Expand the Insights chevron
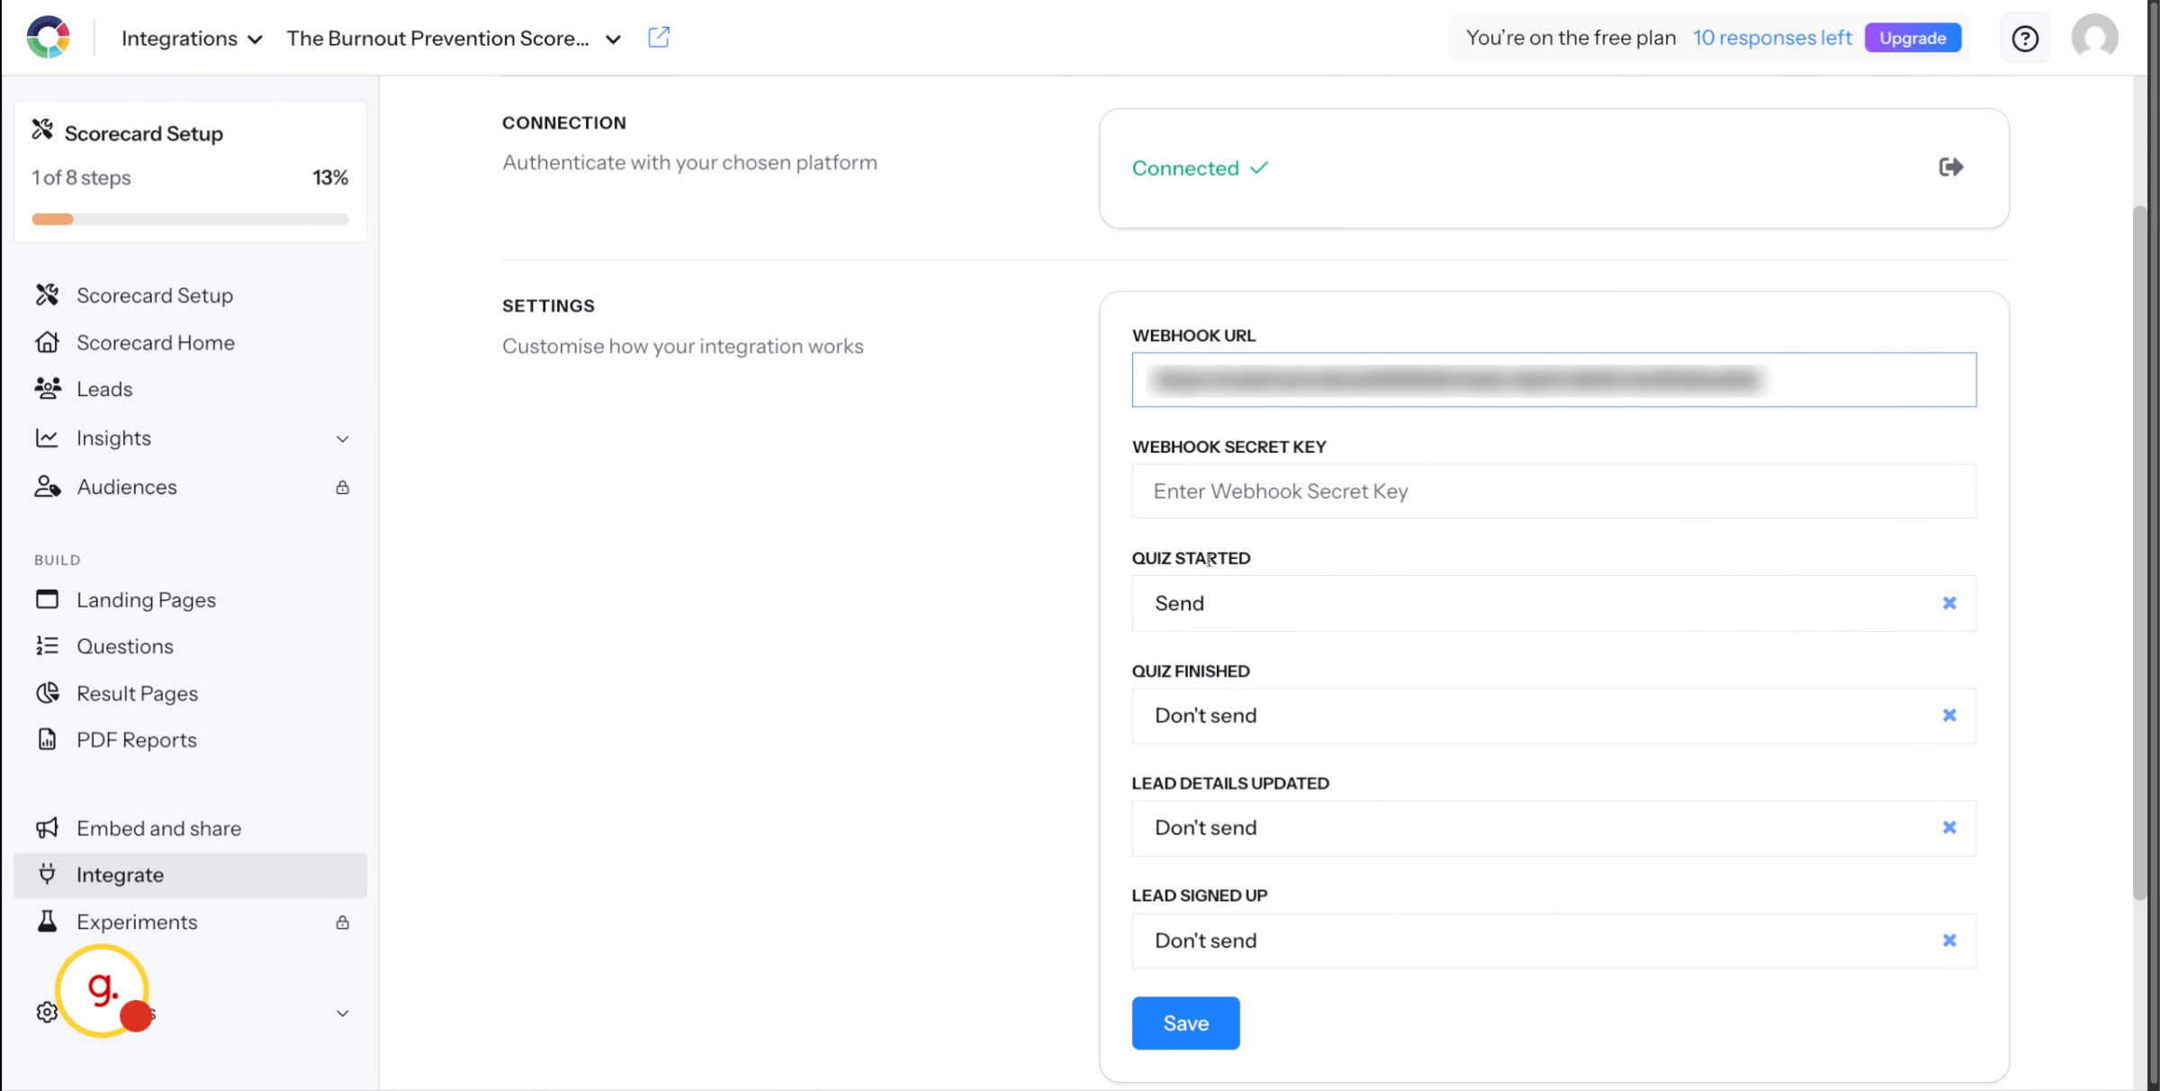This screenshot has height=1091, width=2160. (x=343, y=439)
